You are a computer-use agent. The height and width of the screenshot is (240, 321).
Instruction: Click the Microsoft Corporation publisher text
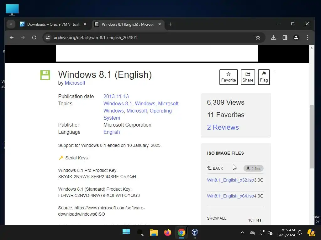click(x=127, y=125)
